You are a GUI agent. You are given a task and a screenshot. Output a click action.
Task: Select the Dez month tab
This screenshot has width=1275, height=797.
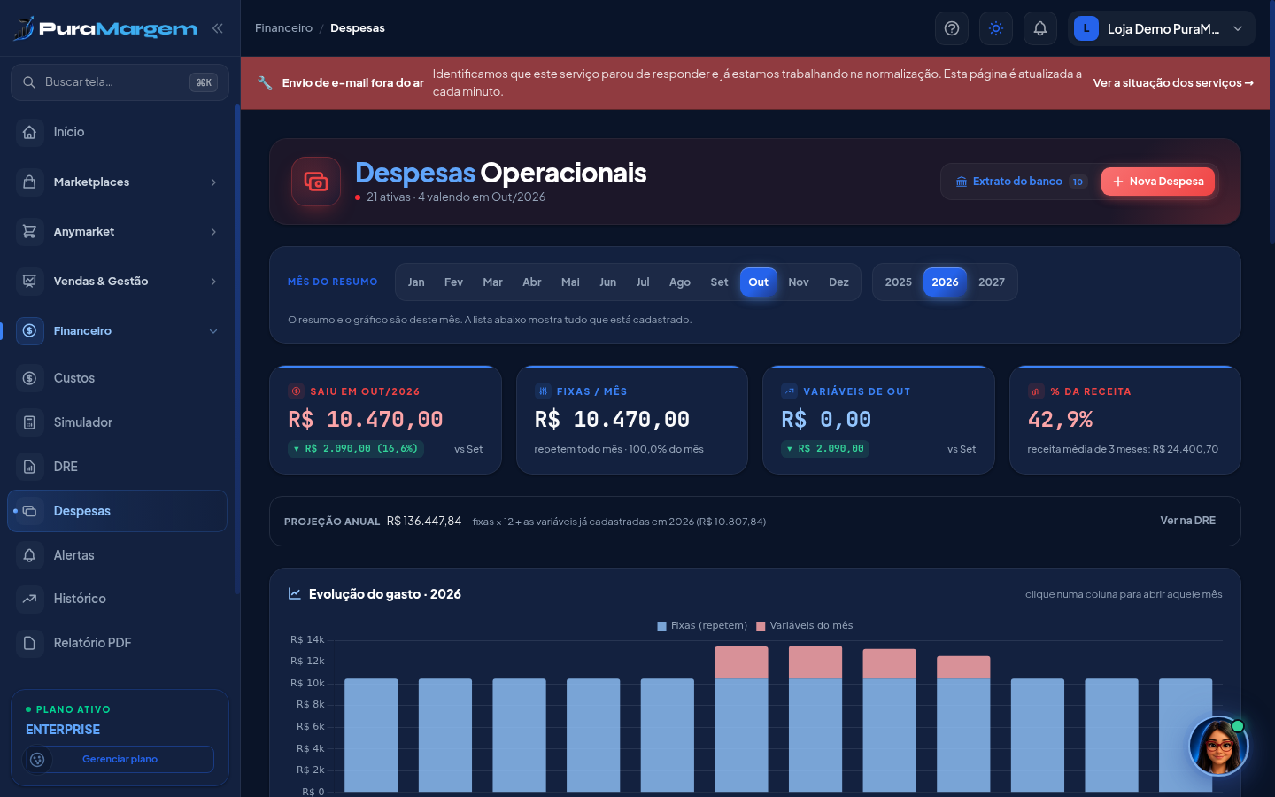pos(838,282)
